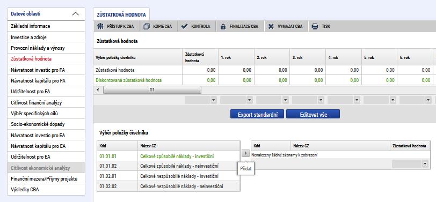Screen dimensions: 436x202
Task: Click Editovat vše button
Action: (x=313, y=114)
